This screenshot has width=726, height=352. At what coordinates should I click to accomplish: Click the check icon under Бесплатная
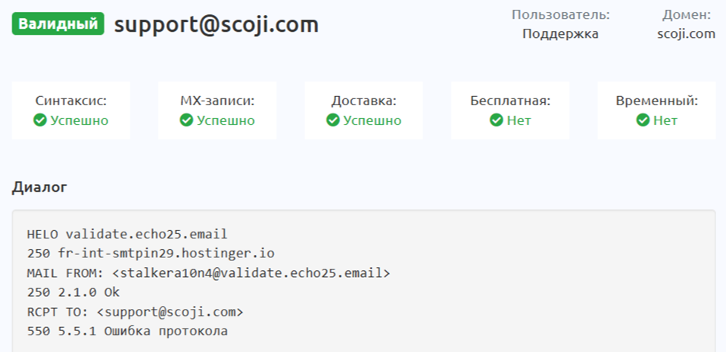click(497, 120)
